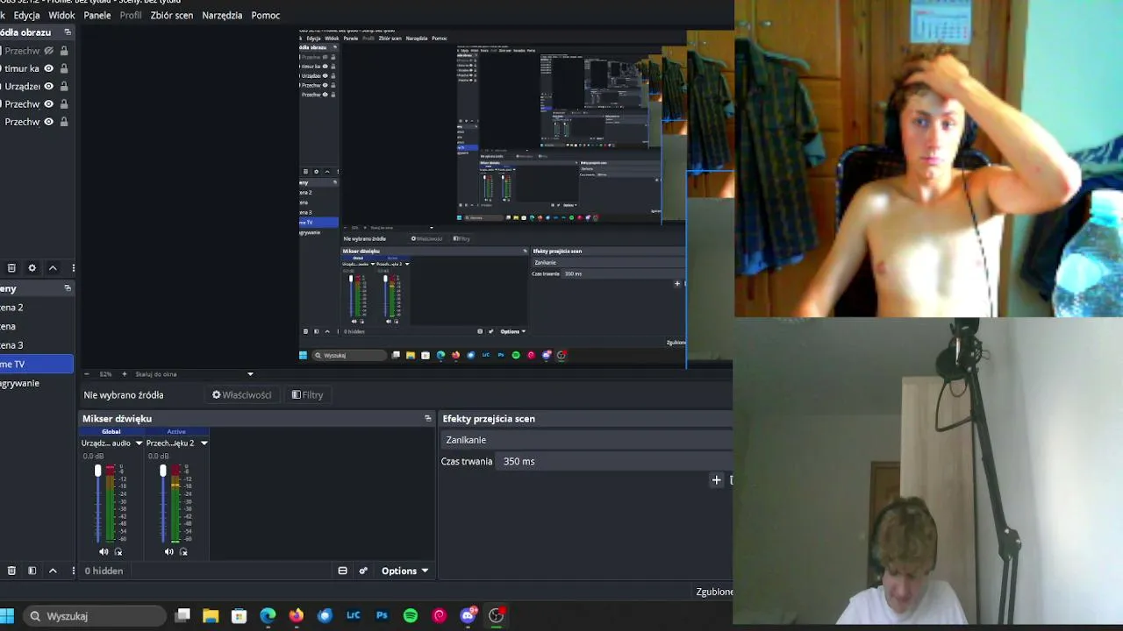Click the Właściwości properties button
This screenshot has width=1123, height=631.
coord(241,395)
